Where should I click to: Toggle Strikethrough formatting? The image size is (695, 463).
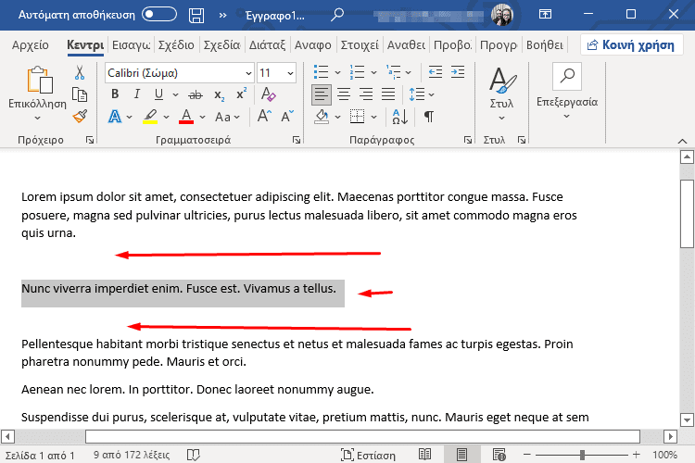(x=195, y=94)
